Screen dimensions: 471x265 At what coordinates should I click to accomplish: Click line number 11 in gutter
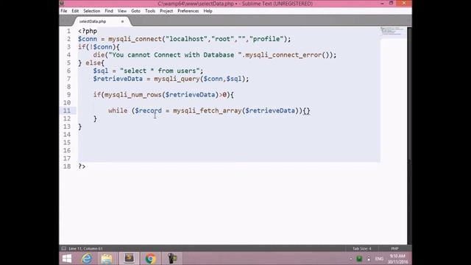coord(67,110)
